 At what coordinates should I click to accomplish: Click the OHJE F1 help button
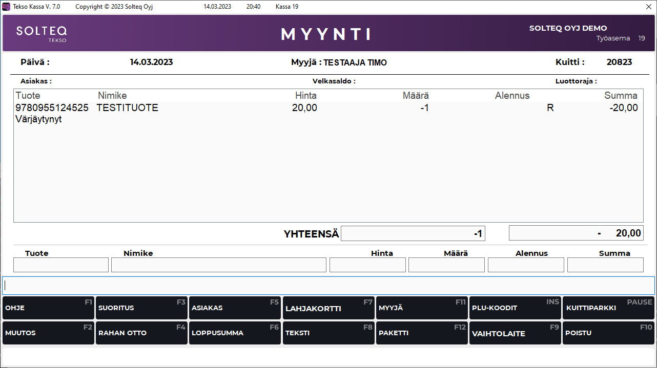coord(48,308)
